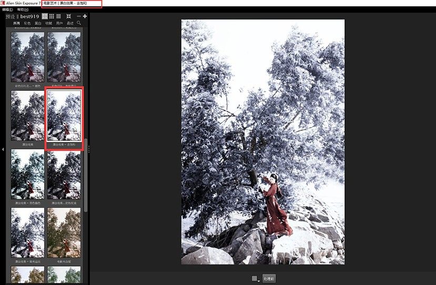Viewport: 436px width, 285px height.
Task: Apply the 漂白效果 - 去饱和 preset thumbnail
Action: tap(64, 116)
